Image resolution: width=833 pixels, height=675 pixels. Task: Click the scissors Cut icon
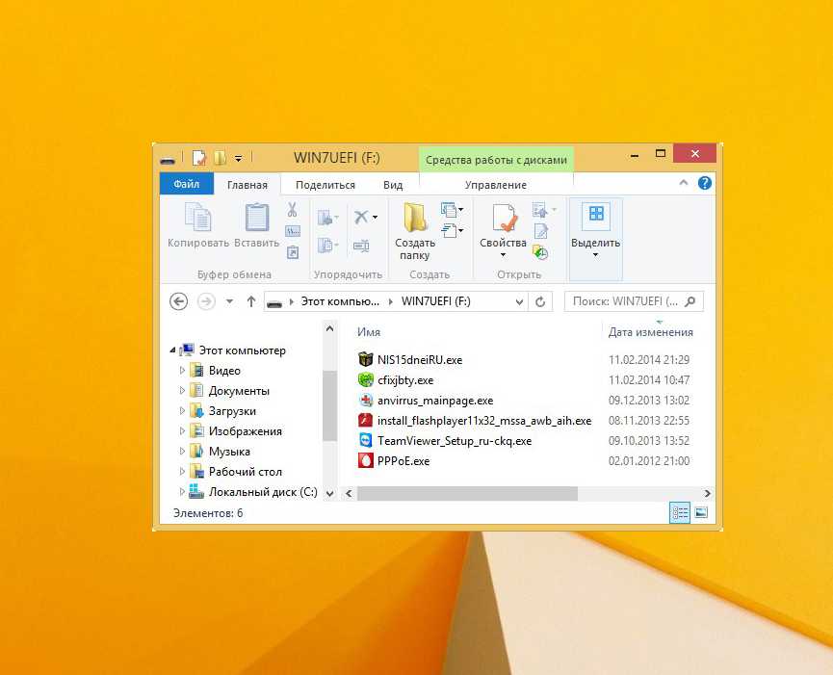click(293, 210)
